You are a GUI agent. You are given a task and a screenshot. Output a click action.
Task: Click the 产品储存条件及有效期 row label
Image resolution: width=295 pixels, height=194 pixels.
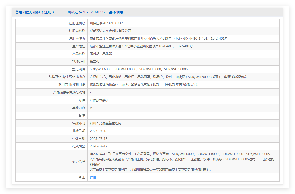tap(69, 92)
